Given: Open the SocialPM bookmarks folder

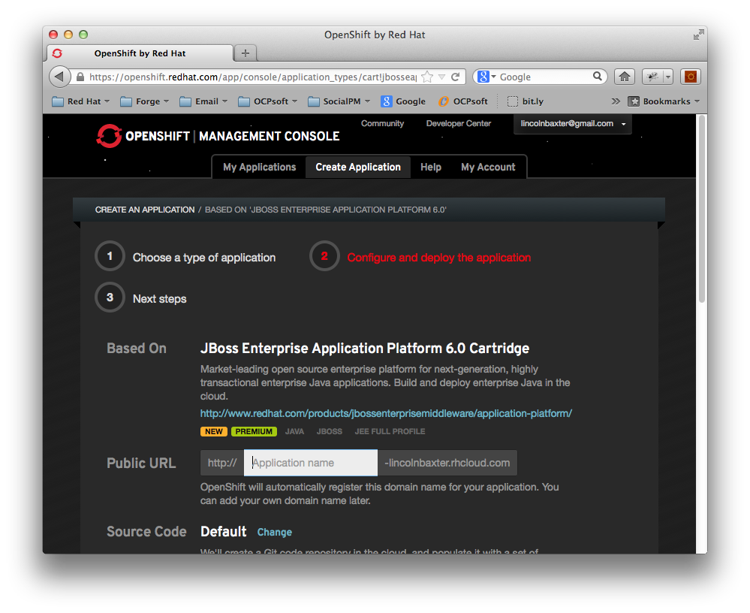Looking at the screenshot, I should click(339, 101).
